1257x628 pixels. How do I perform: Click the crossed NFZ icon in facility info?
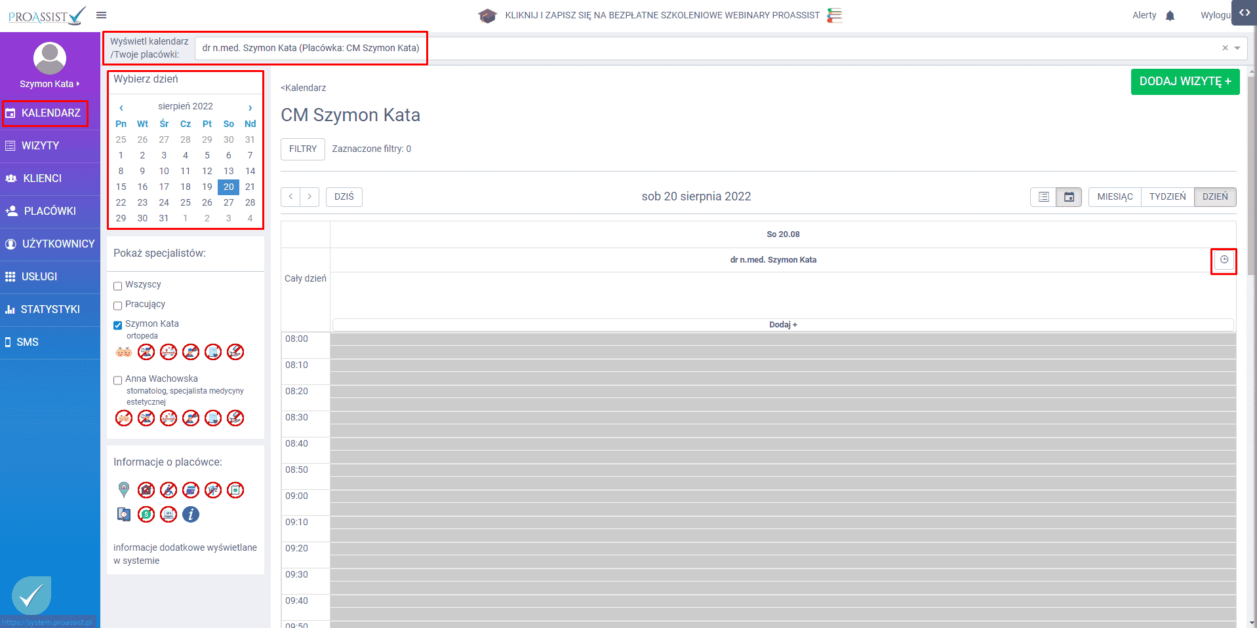click(213, 490)
